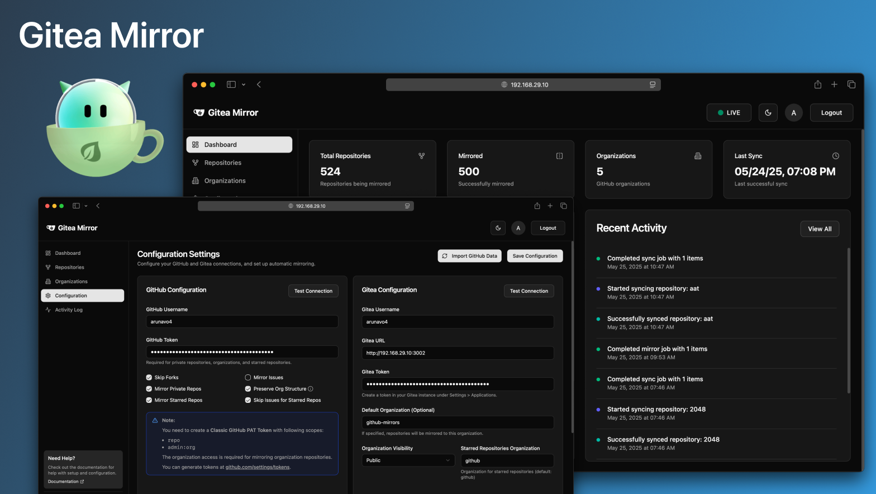Uncheck the Skip Forks checkbox
876x494 pixels.
[149, 378]
